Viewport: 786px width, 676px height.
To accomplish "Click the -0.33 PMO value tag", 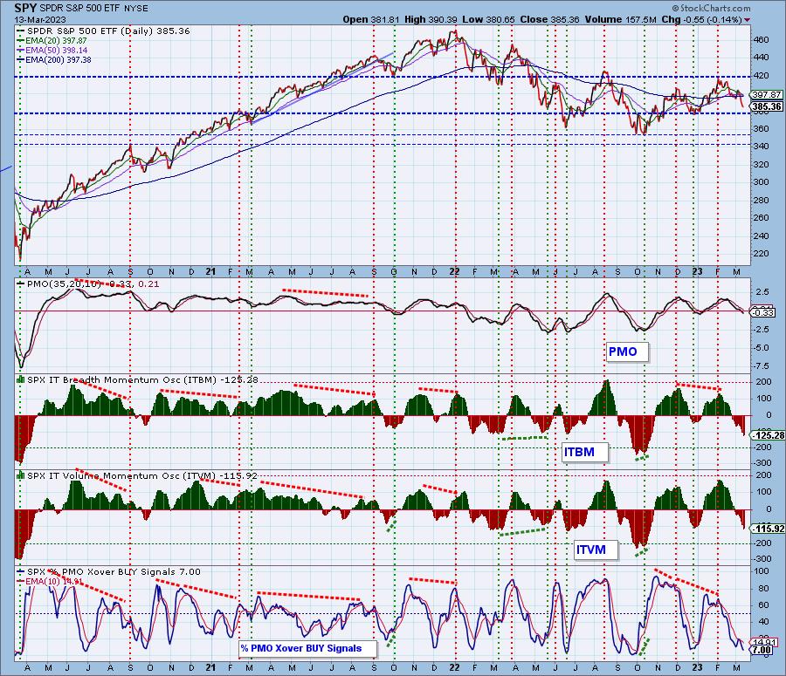I will 763,312.
